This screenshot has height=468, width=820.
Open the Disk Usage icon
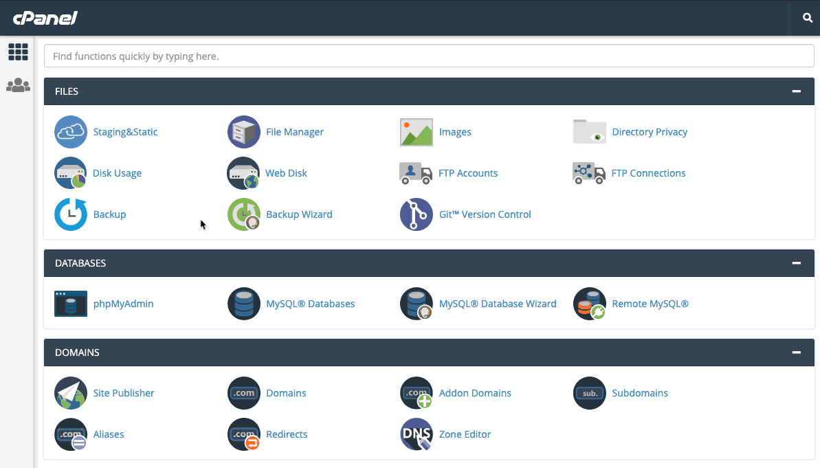[x=71, y=173]
